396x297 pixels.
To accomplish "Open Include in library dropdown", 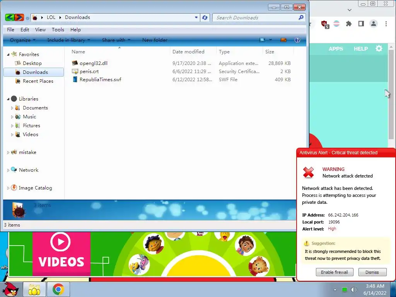I will click(x=68, y=40).
